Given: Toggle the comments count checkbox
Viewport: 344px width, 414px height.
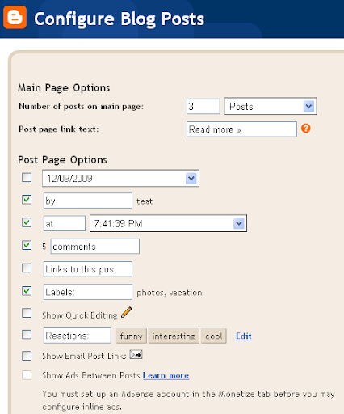Looking at the screenshot, I should 27,245.
